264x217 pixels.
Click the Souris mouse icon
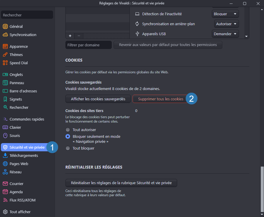pos(5,135)
